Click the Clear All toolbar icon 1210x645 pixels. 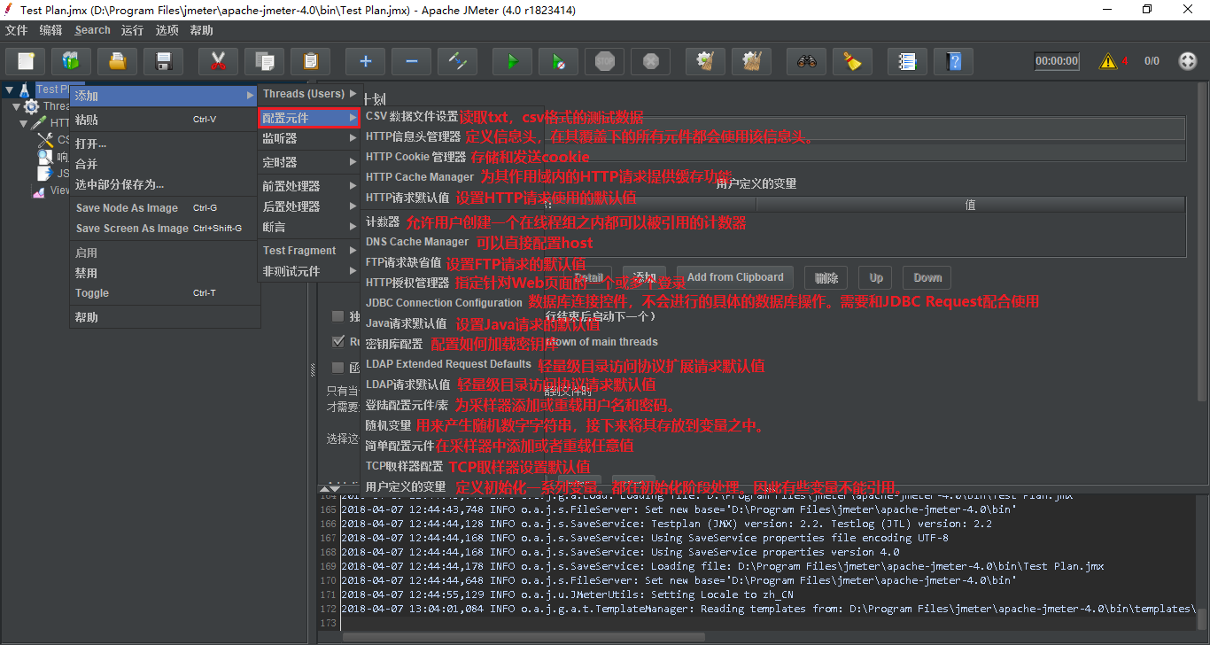[x=751, y=61]
